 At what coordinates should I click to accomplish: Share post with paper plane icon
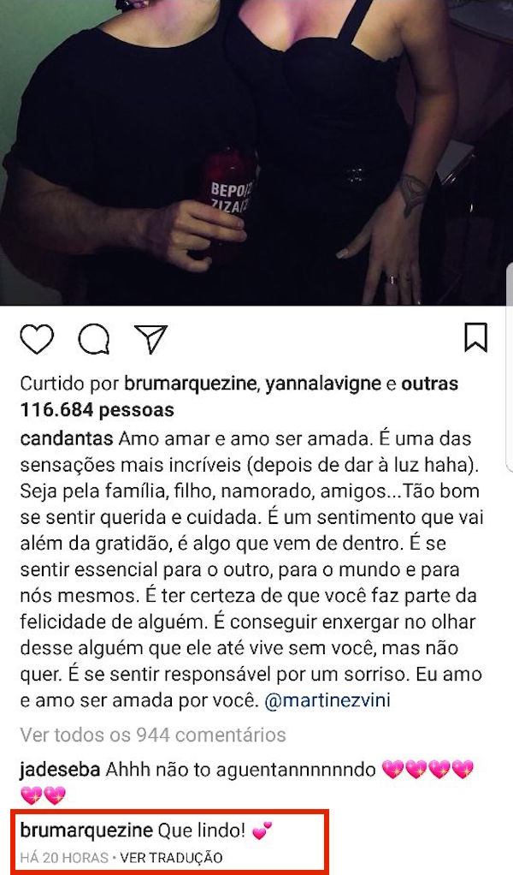pyautogui.click(x=151, y=339)
